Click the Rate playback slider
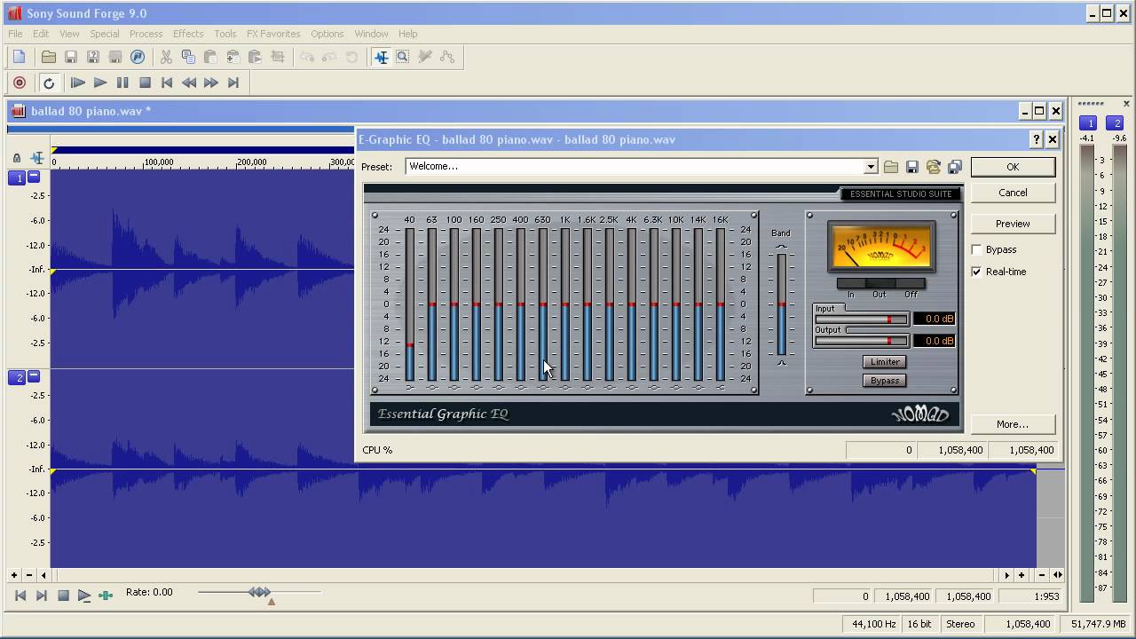This screenshot has width=1136, height=639. click(x=259, y=592)
